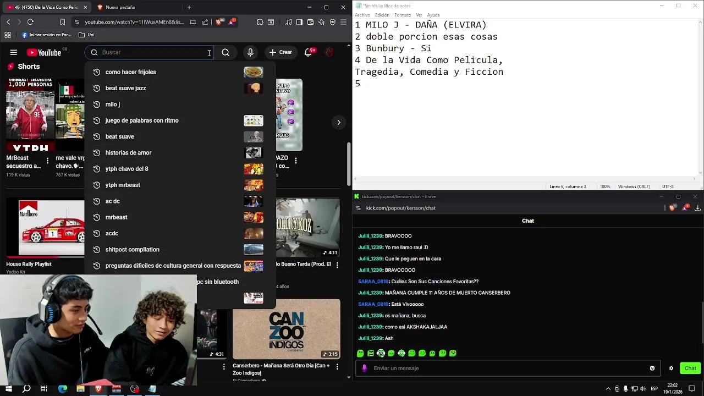Screen dimensions: 704x396
Task: Select suggestion "shitpost compilation"
Action: pos(180,249)
